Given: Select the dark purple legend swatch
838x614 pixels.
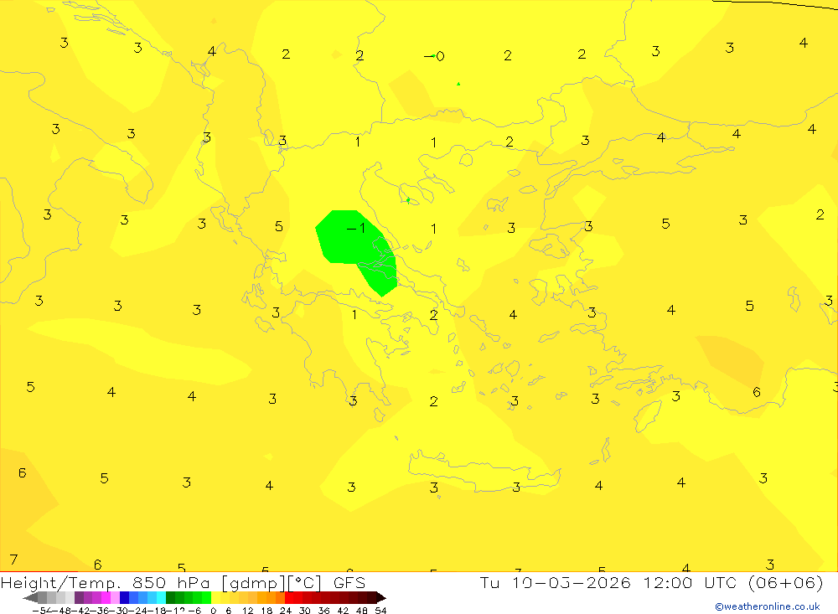Looking at the screenshot, I should pyautogui.click(x=79, y=598).
